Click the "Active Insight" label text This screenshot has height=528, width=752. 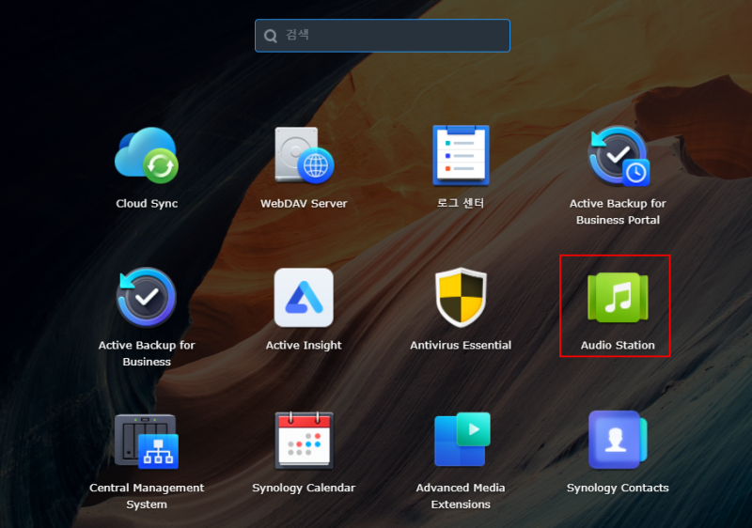click(304, 346)
